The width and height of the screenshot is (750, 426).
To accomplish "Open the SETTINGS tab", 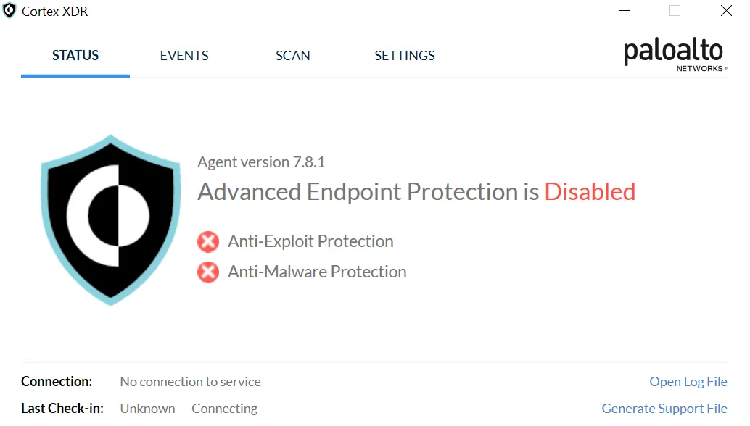I will (405, 56).
